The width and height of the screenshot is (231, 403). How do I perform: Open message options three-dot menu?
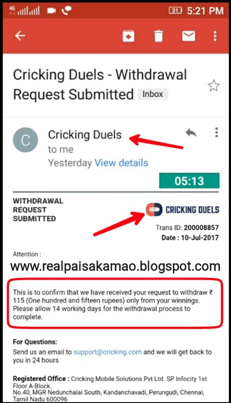pyautogui.click(x=217, y=132)
